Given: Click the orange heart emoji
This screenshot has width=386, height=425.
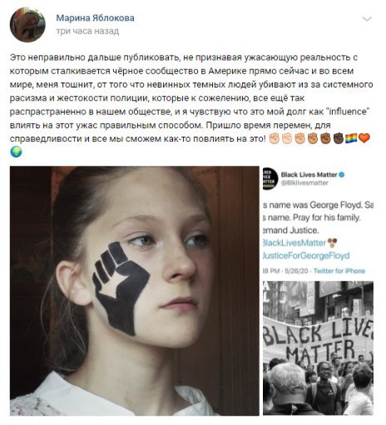Looking at the screenshot, I should [364, 138].
